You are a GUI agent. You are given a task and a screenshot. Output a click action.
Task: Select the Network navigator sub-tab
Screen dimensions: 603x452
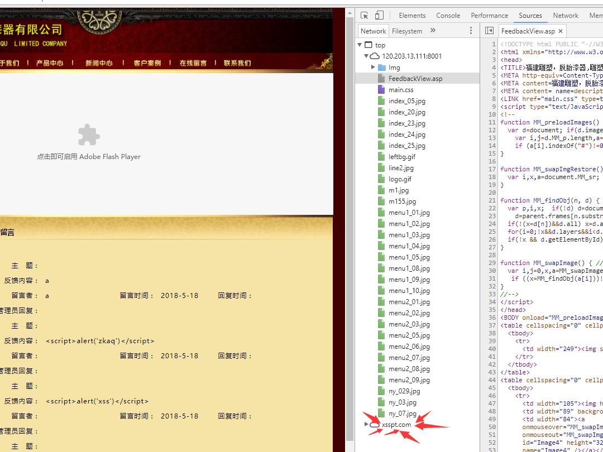coord(373,31)
